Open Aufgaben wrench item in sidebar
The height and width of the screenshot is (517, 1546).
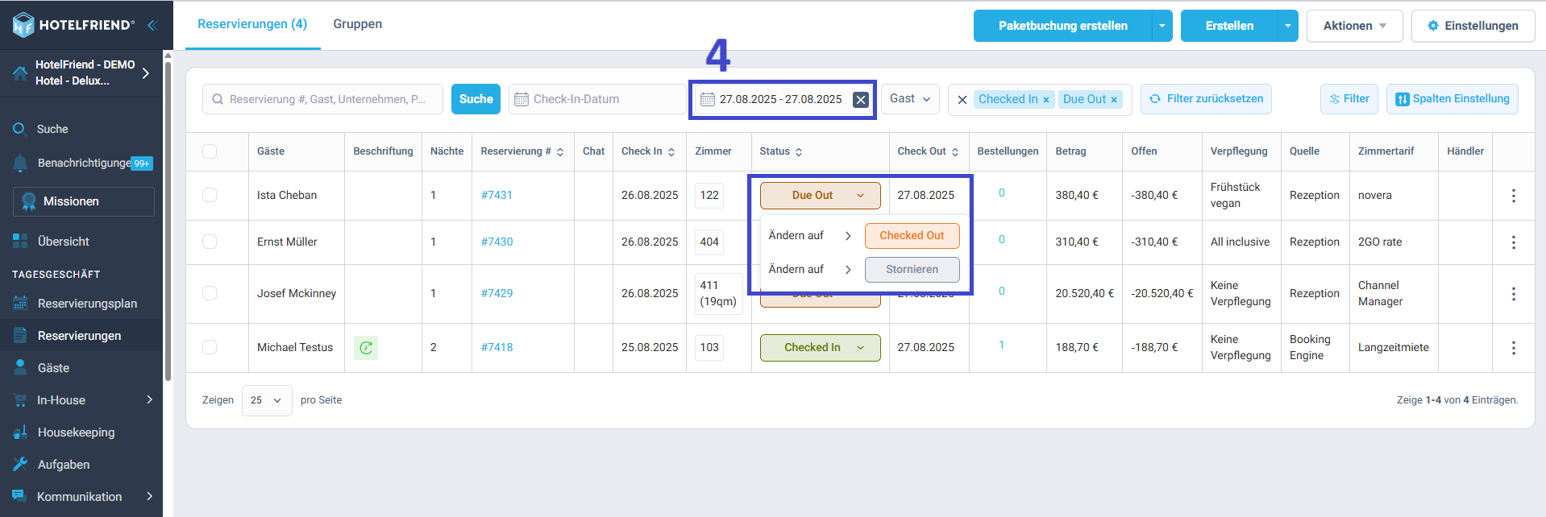[63, 465]
